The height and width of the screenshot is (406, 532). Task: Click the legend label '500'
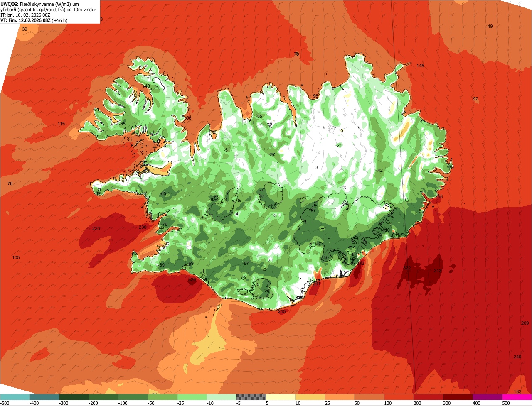coord(506,403)
